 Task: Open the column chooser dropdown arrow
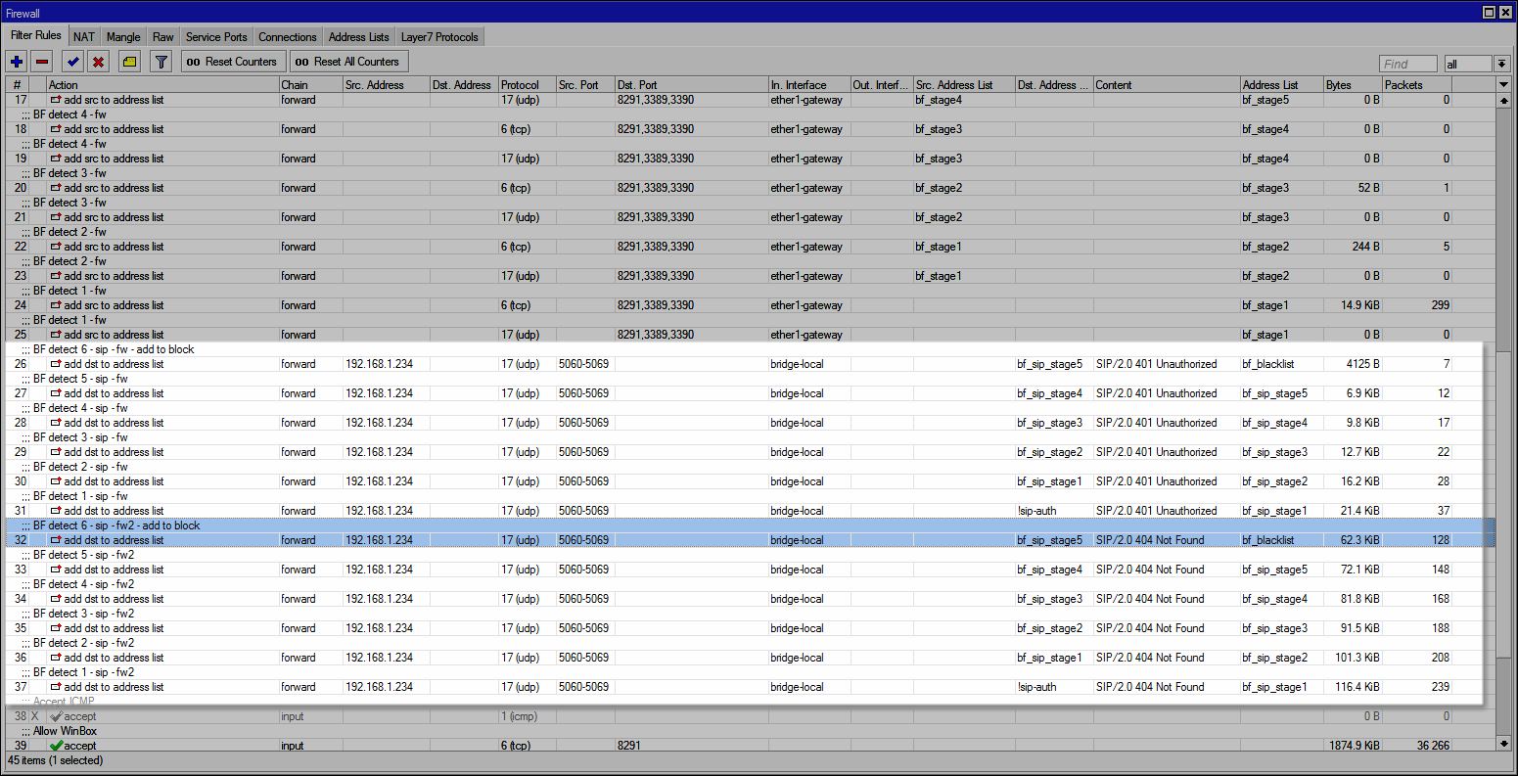pyautogui.click(x=1504, y=85)
